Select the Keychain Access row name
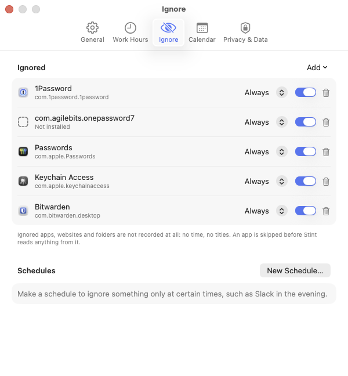The width and height of the screenshot is (348, 376). pos(64,177)
